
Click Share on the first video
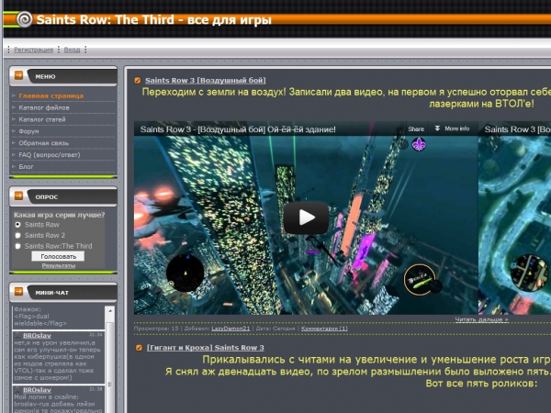(416, 128)
